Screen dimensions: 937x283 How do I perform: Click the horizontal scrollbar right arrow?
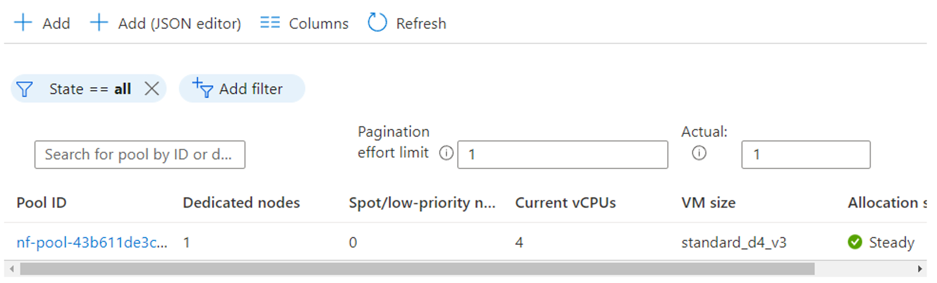[920, 268]
